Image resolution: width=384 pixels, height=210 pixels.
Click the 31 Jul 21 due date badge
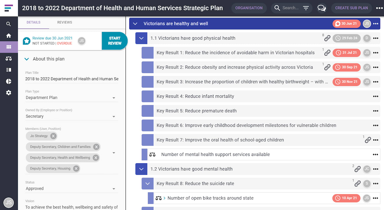pyautogui.click(x=346, y=53)
